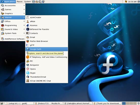Switch to the second workspace in switcher
This screenshot has width=140, height=105.
(128, 103)
